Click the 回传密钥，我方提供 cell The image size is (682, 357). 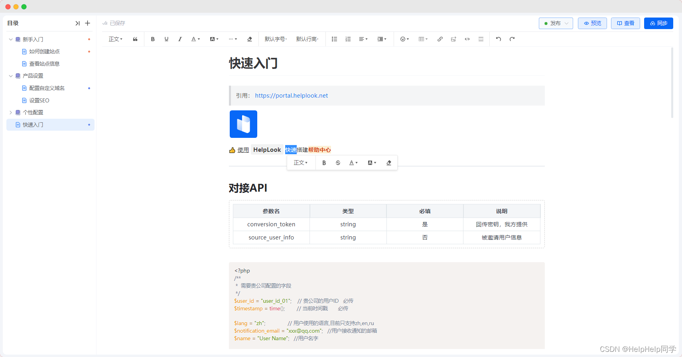(502, 224)
